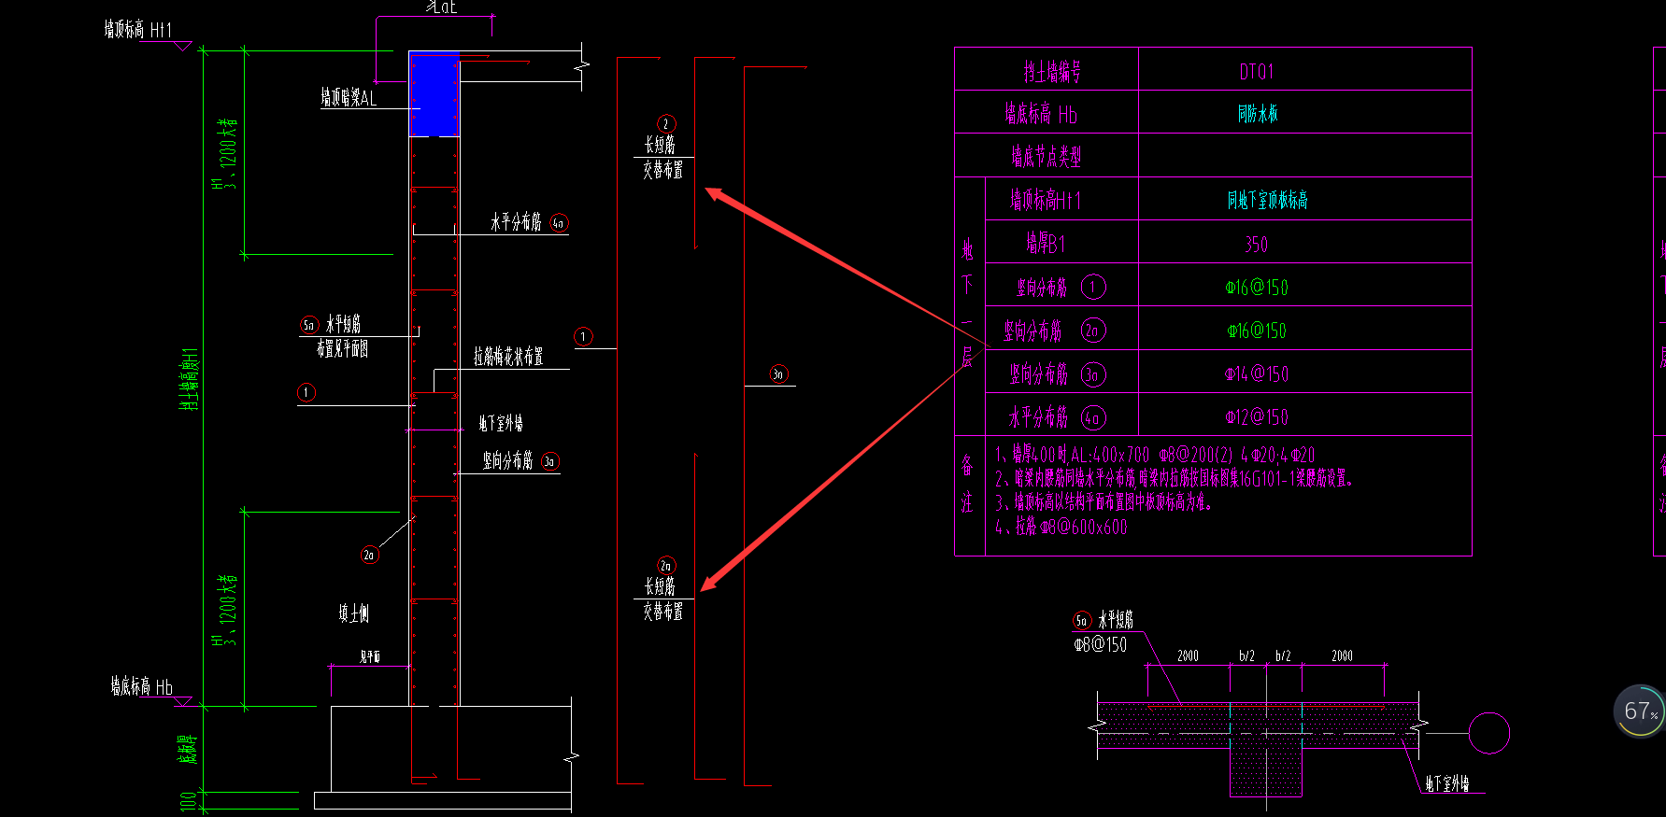
Task: Click the 67% floating performance indicator
Action: coord(1639,711)
